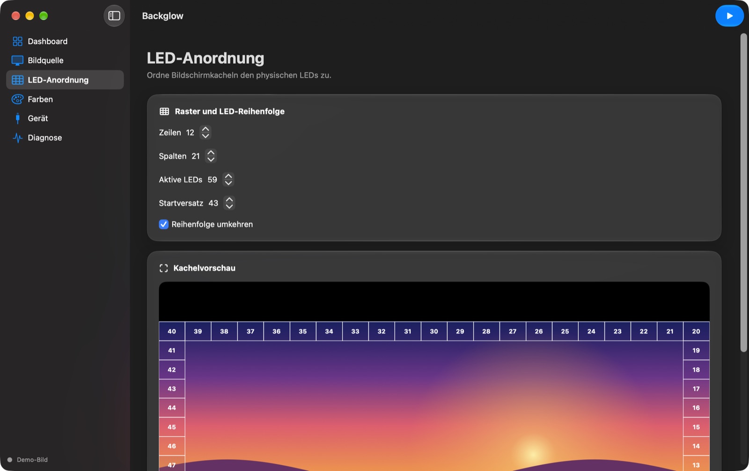Viewport: 749px width, 471px height.
Task: Click the Backglow window title
Action: point(163,16)
